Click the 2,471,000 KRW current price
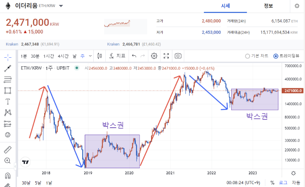305x187 pixels. coord(32,23)
